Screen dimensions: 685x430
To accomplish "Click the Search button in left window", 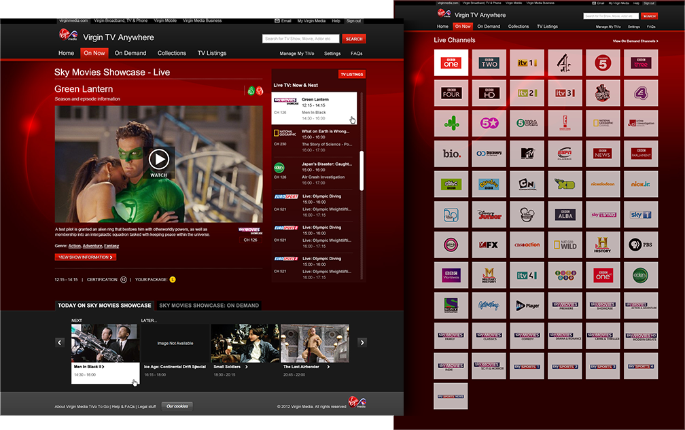I will [354, 39].
